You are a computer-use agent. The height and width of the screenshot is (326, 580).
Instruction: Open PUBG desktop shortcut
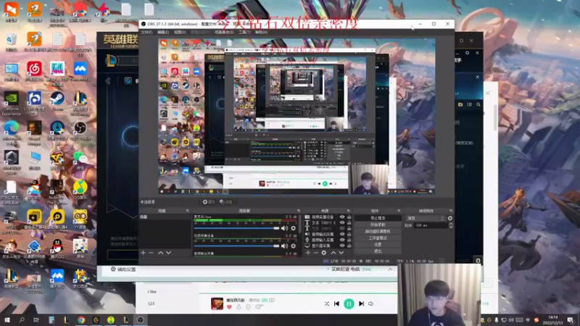(12, 222)
